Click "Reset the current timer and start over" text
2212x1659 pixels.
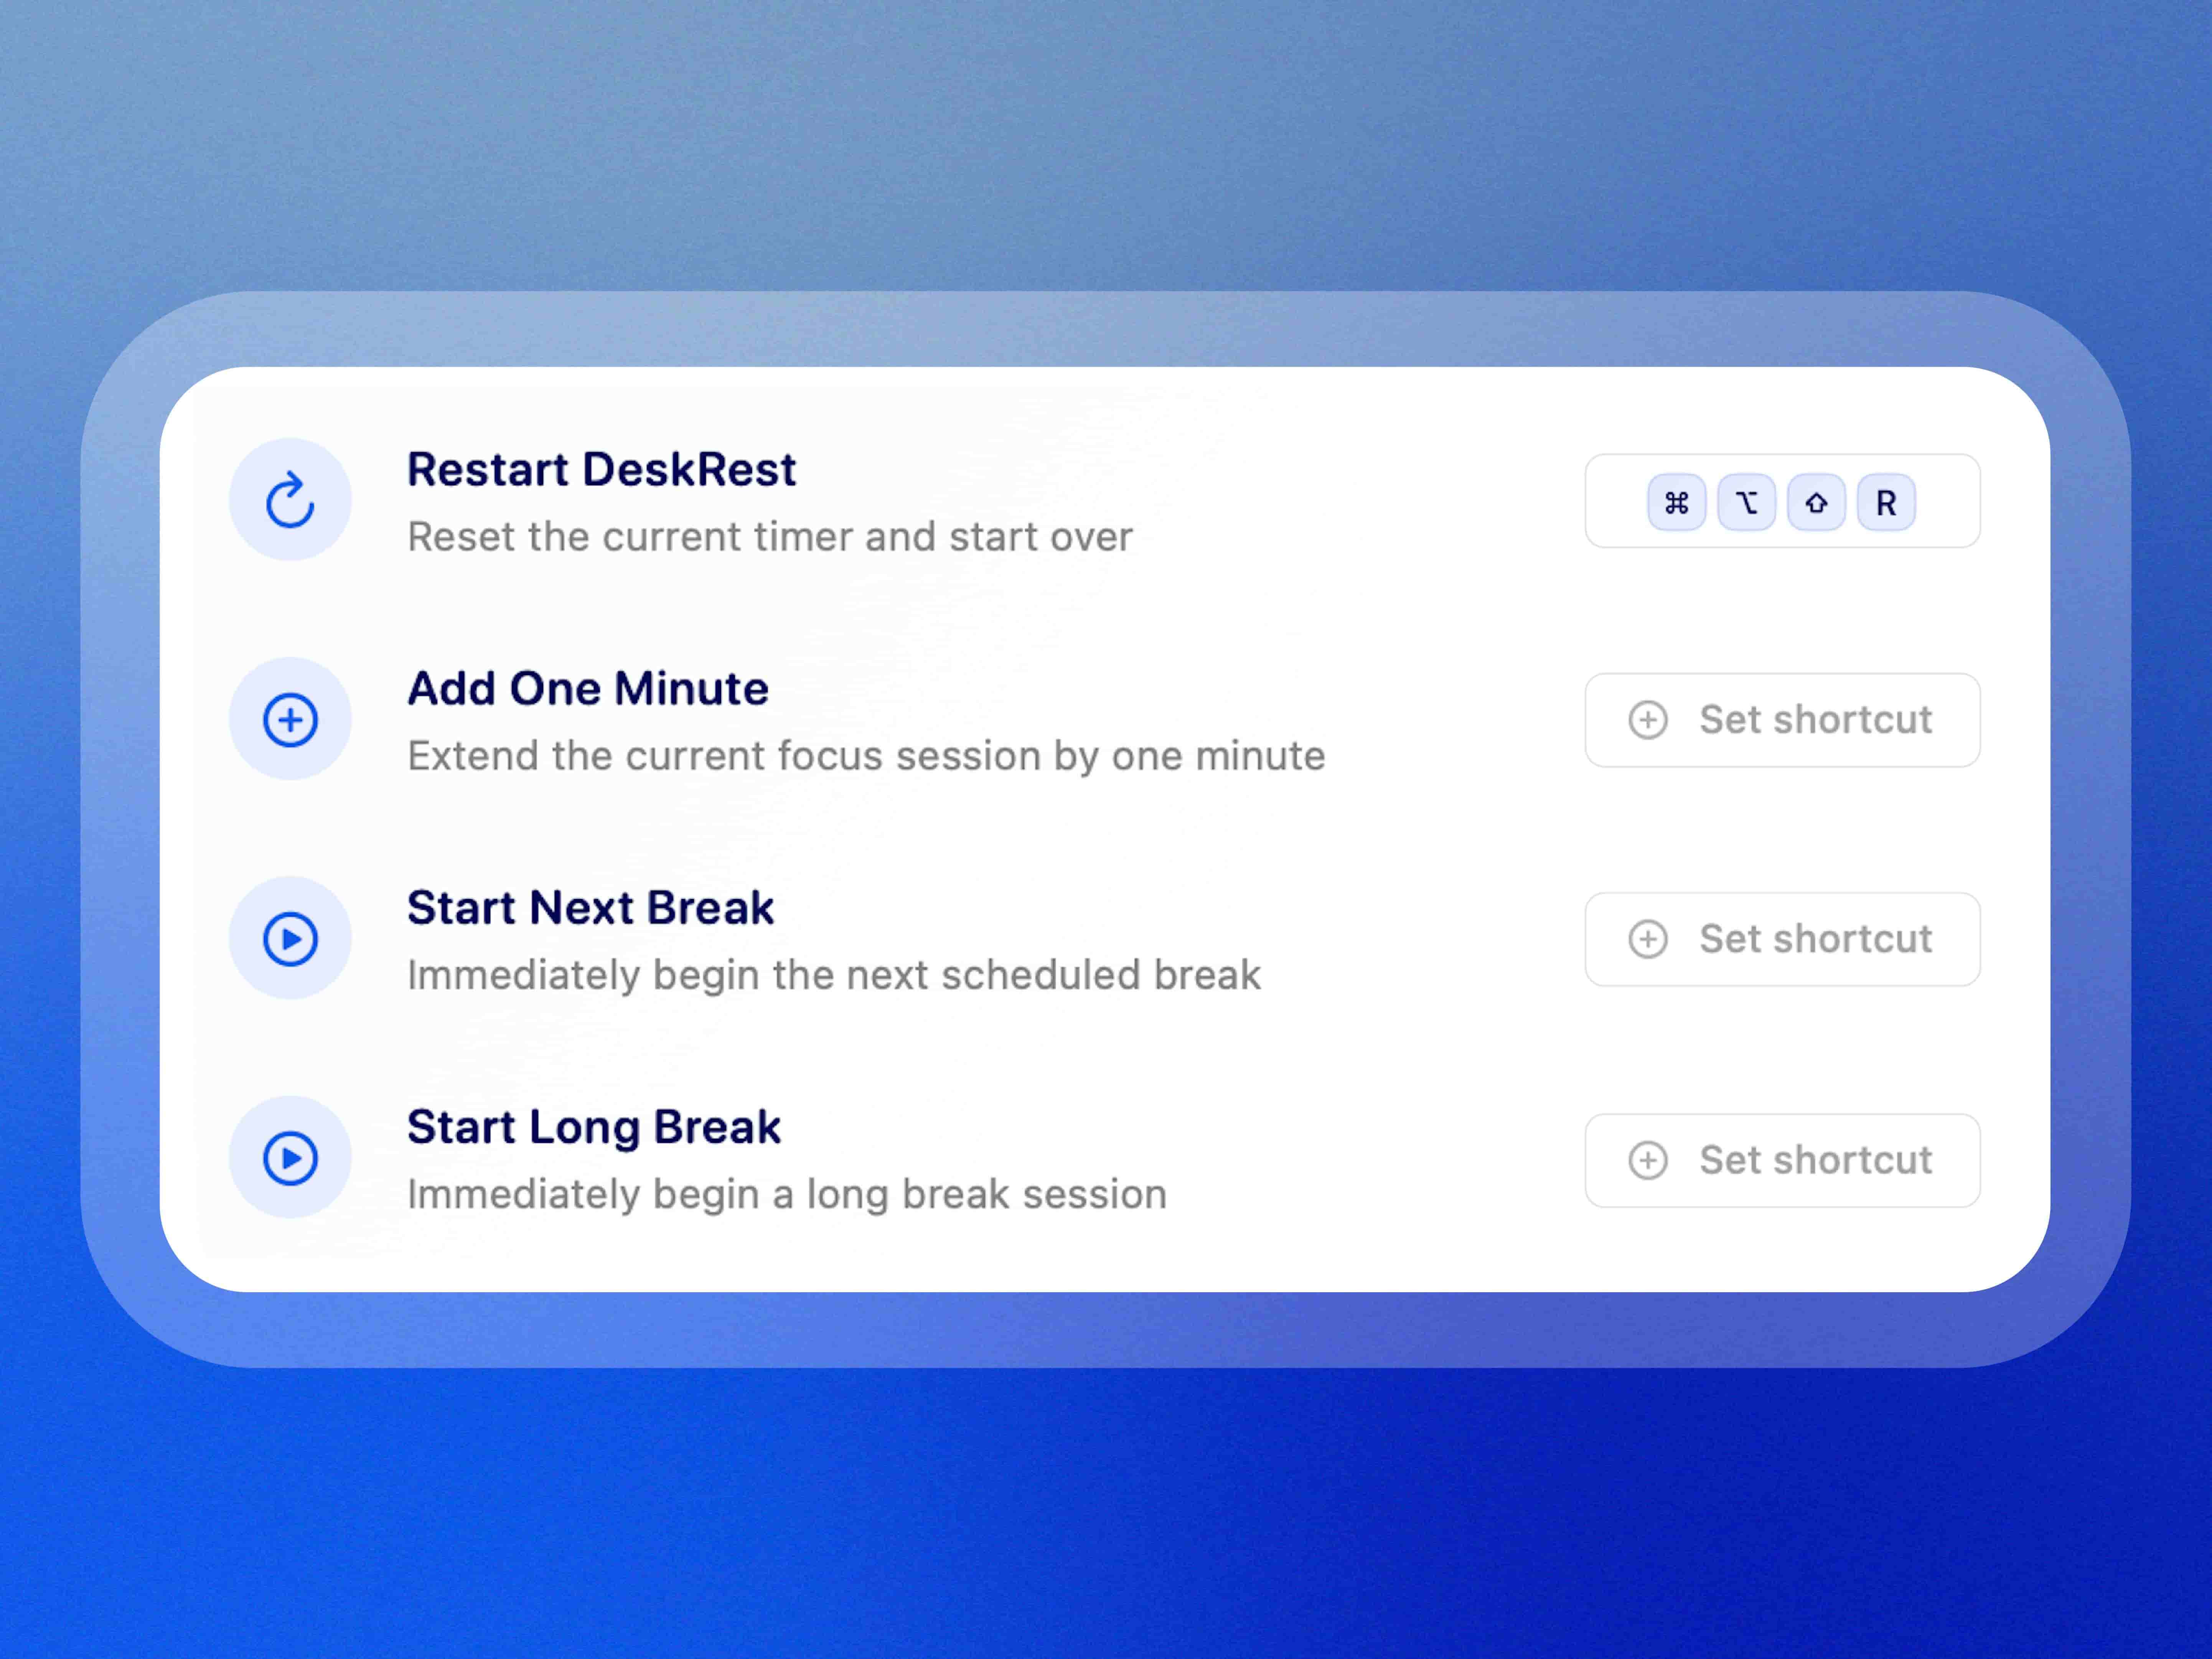click(770, 537)
